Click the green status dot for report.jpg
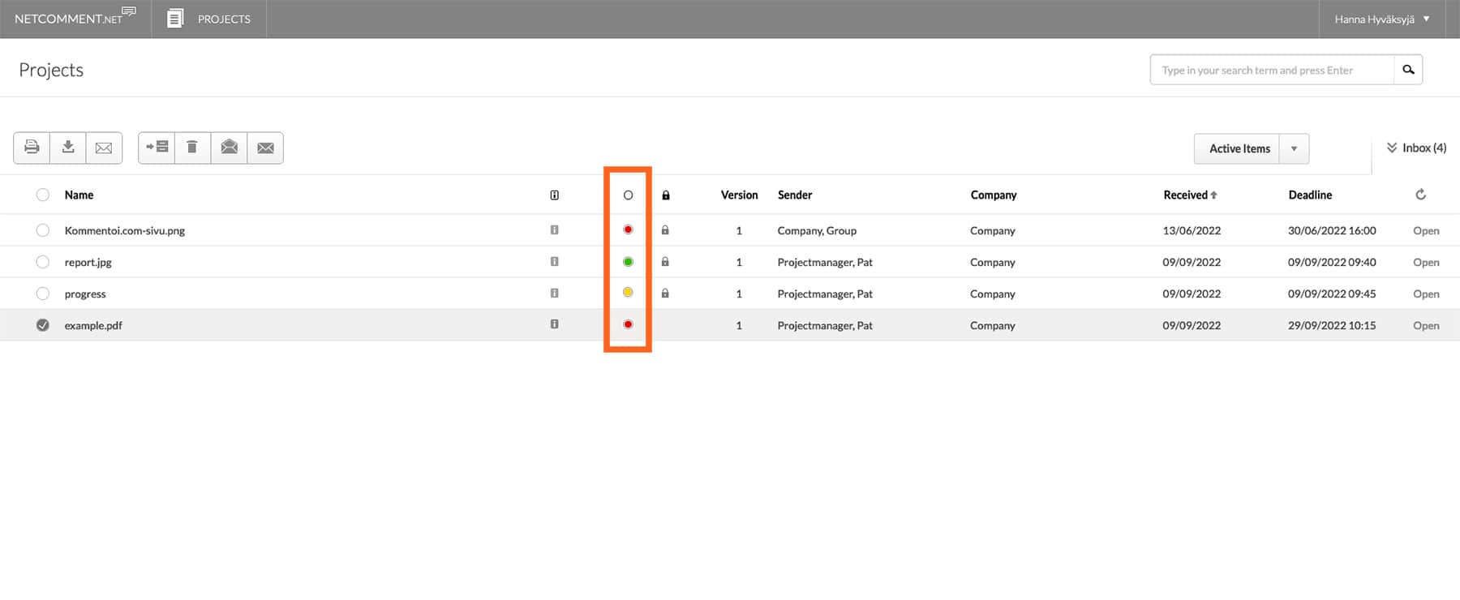Viewport: 1460px width, 600px height. tap(628, 262)
